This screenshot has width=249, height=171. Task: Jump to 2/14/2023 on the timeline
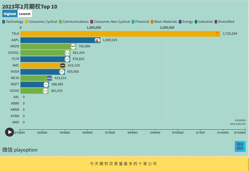pyautogui.click(x=223, y=132)
